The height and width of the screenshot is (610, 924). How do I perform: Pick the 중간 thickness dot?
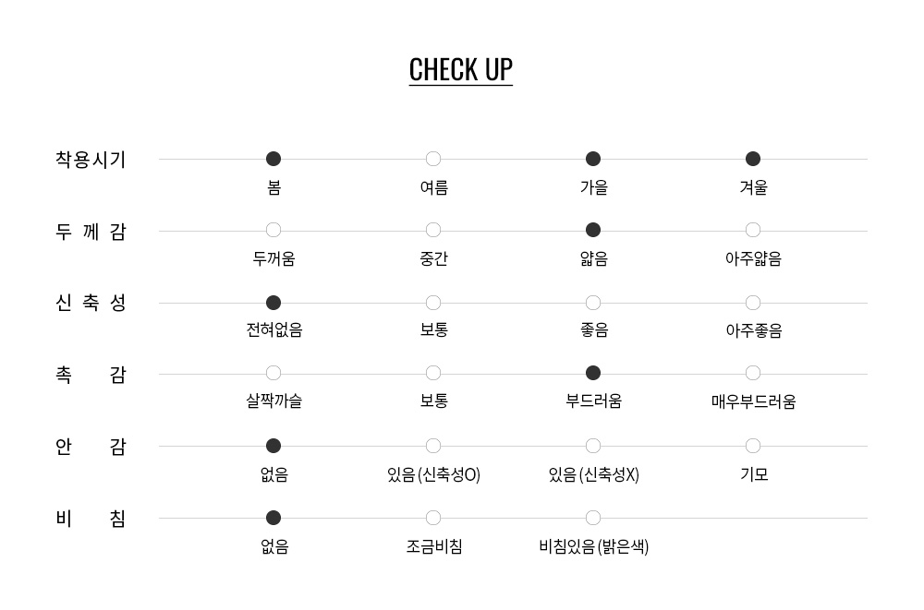pos(433,230)
